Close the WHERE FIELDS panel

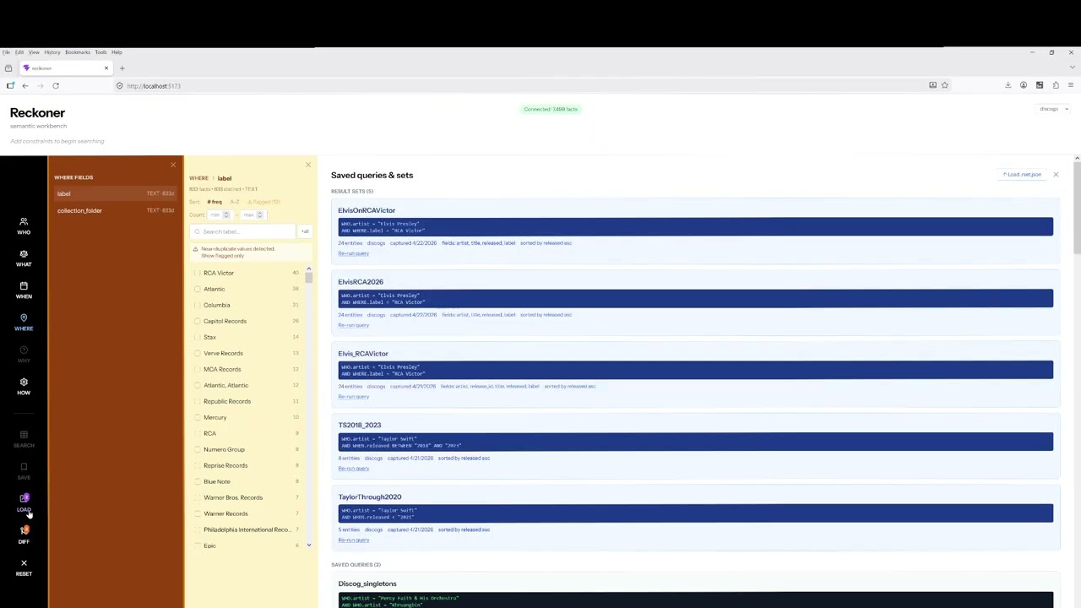(173, 165)
